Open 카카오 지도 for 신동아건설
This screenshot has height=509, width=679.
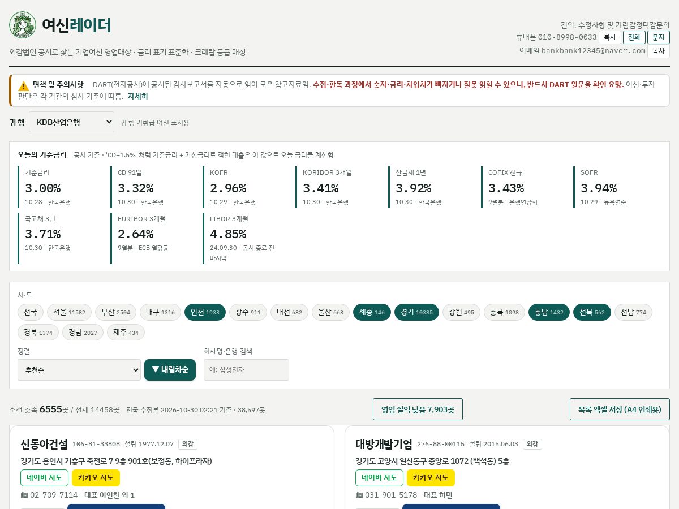pos(96,478)
